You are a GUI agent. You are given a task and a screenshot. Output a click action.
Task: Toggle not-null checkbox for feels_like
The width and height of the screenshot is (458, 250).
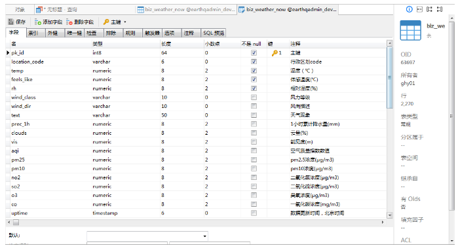[254, 79]
